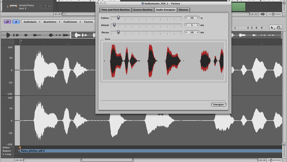Switch to the Groove Machine tab
This screenshot has height=162, width=287.
[x=143, y=10]
